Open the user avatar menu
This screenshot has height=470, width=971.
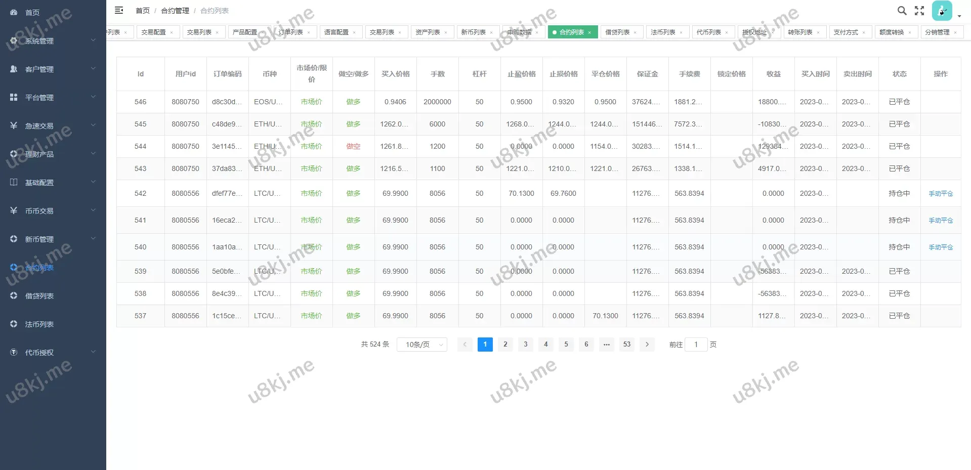coord(942,11)
